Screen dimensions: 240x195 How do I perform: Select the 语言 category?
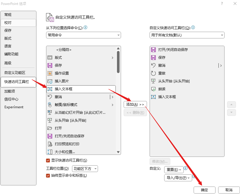(18, 46)
